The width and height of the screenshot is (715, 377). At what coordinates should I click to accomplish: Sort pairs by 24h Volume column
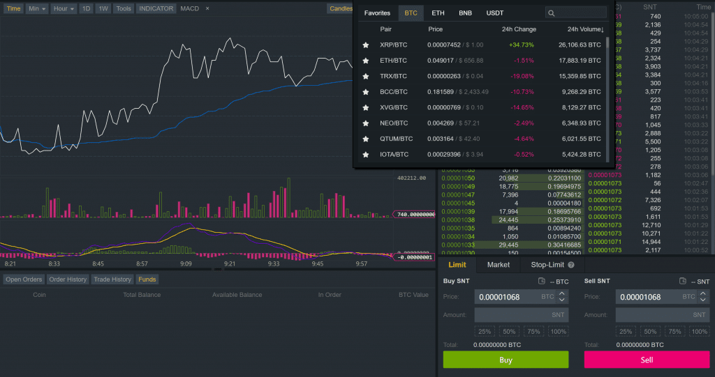point(586,29)
